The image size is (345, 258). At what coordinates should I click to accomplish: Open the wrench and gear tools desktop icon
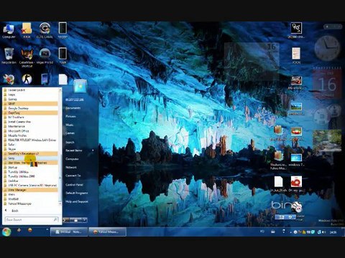click(x=9, y=79)
